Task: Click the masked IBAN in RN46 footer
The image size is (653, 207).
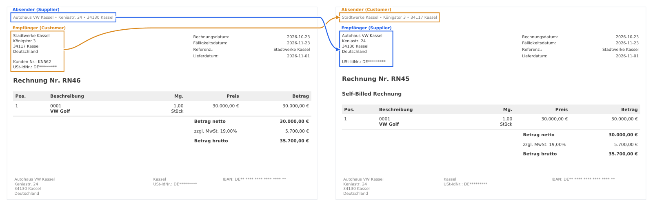Action: (254, 179)
